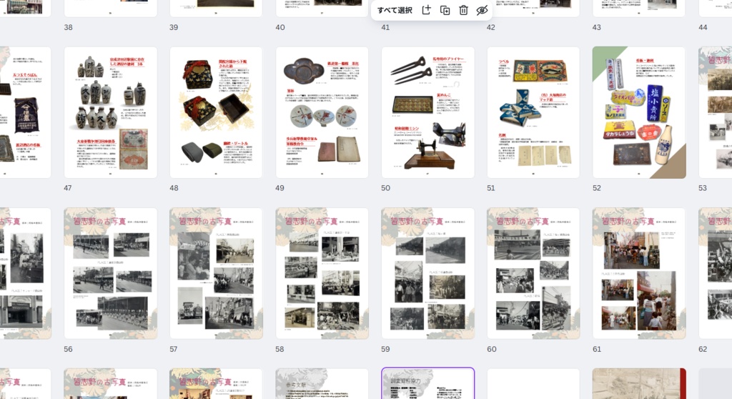
Task: Click the add page icon in toolbar
Action: 426,10
